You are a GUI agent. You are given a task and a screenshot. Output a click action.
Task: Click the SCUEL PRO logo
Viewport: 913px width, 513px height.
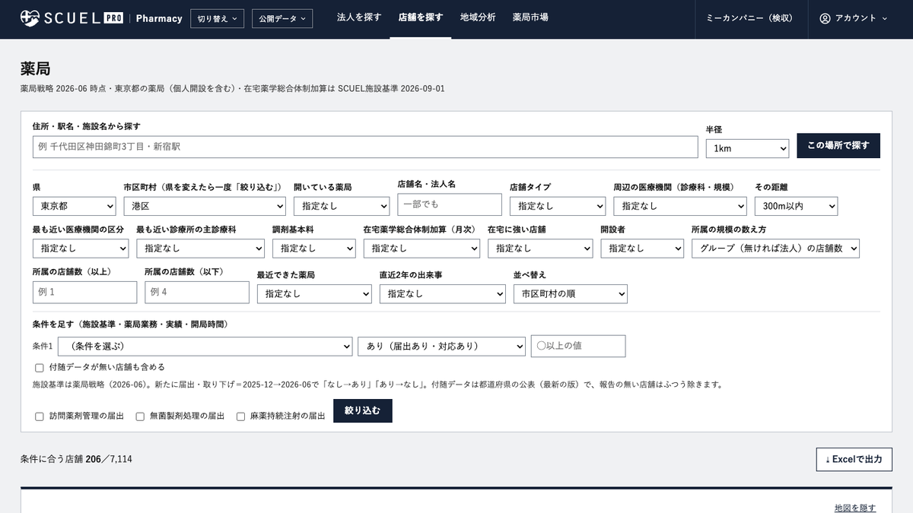pos(72,17)
